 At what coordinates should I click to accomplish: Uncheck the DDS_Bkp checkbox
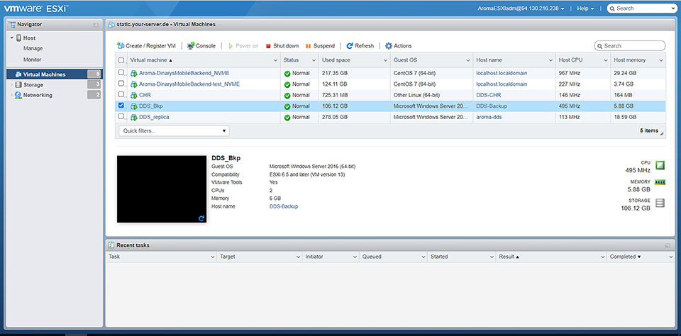tap(121, 106)
